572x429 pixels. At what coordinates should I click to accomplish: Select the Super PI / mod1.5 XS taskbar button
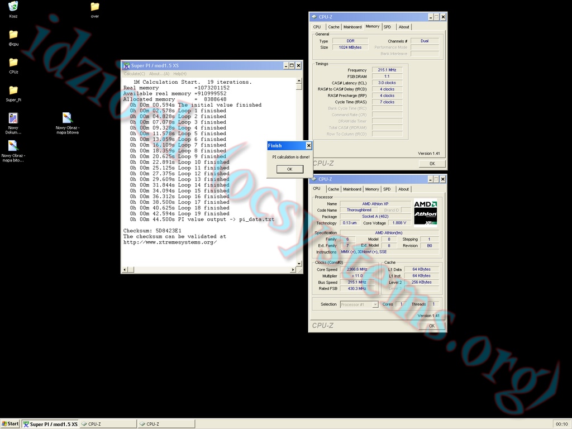pyautogui.click(x=50, y=425)
